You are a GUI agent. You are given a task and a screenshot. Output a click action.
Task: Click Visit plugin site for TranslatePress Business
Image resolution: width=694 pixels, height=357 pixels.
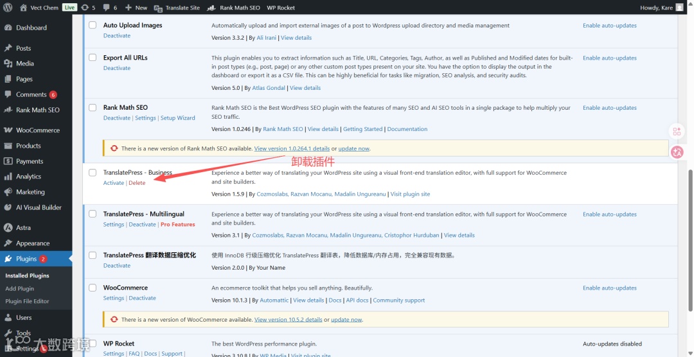(410, 194)
